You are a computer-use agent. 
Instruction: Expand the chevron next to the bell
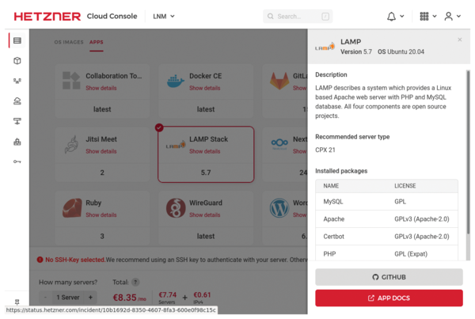pos(402,17)
